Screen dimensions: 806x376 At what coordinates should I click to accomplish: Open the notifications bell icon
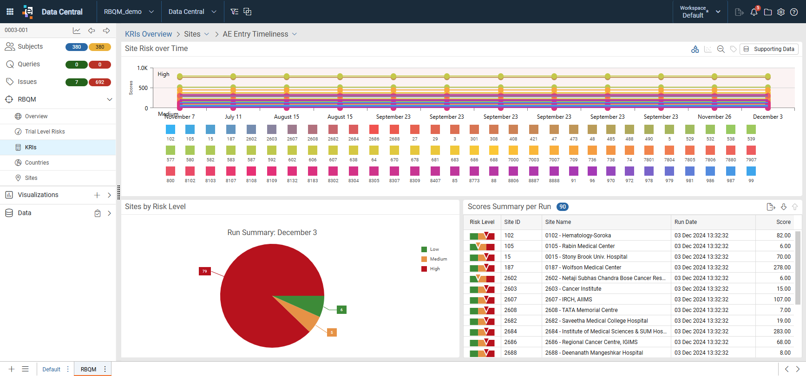pos(754,12)
